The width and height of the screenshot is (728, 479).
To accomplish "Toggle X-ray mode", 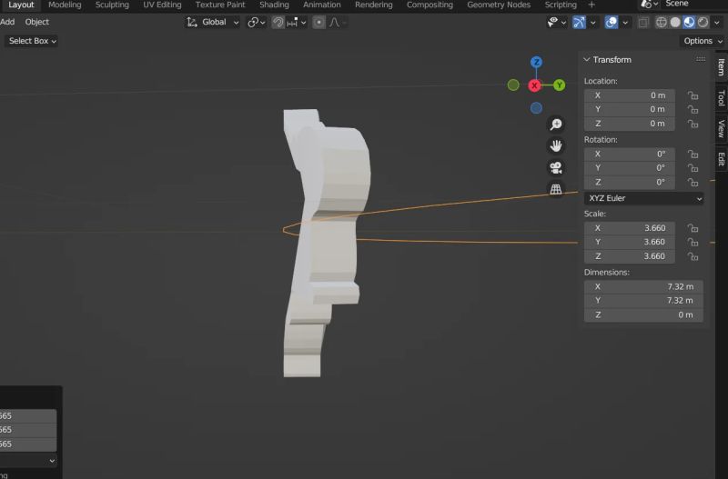I will click(643, 22).
